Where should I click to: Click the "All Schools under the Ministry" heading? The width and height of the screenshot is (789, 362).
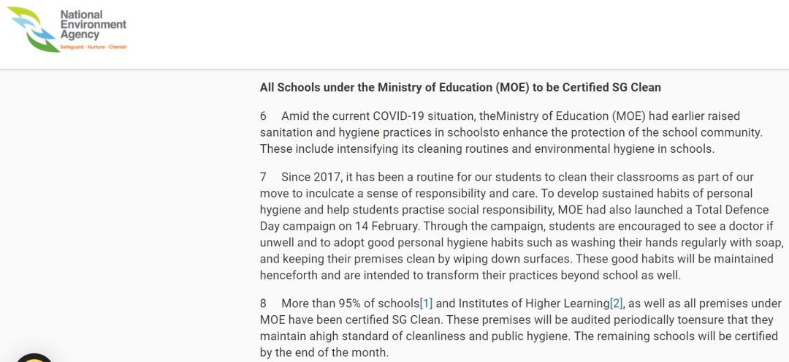click(x=460, y=88)
